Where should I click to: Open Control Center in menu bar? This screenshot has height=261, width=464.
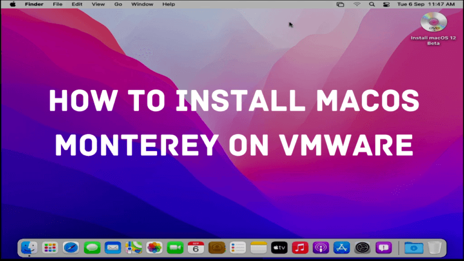(x=386, y=4)
